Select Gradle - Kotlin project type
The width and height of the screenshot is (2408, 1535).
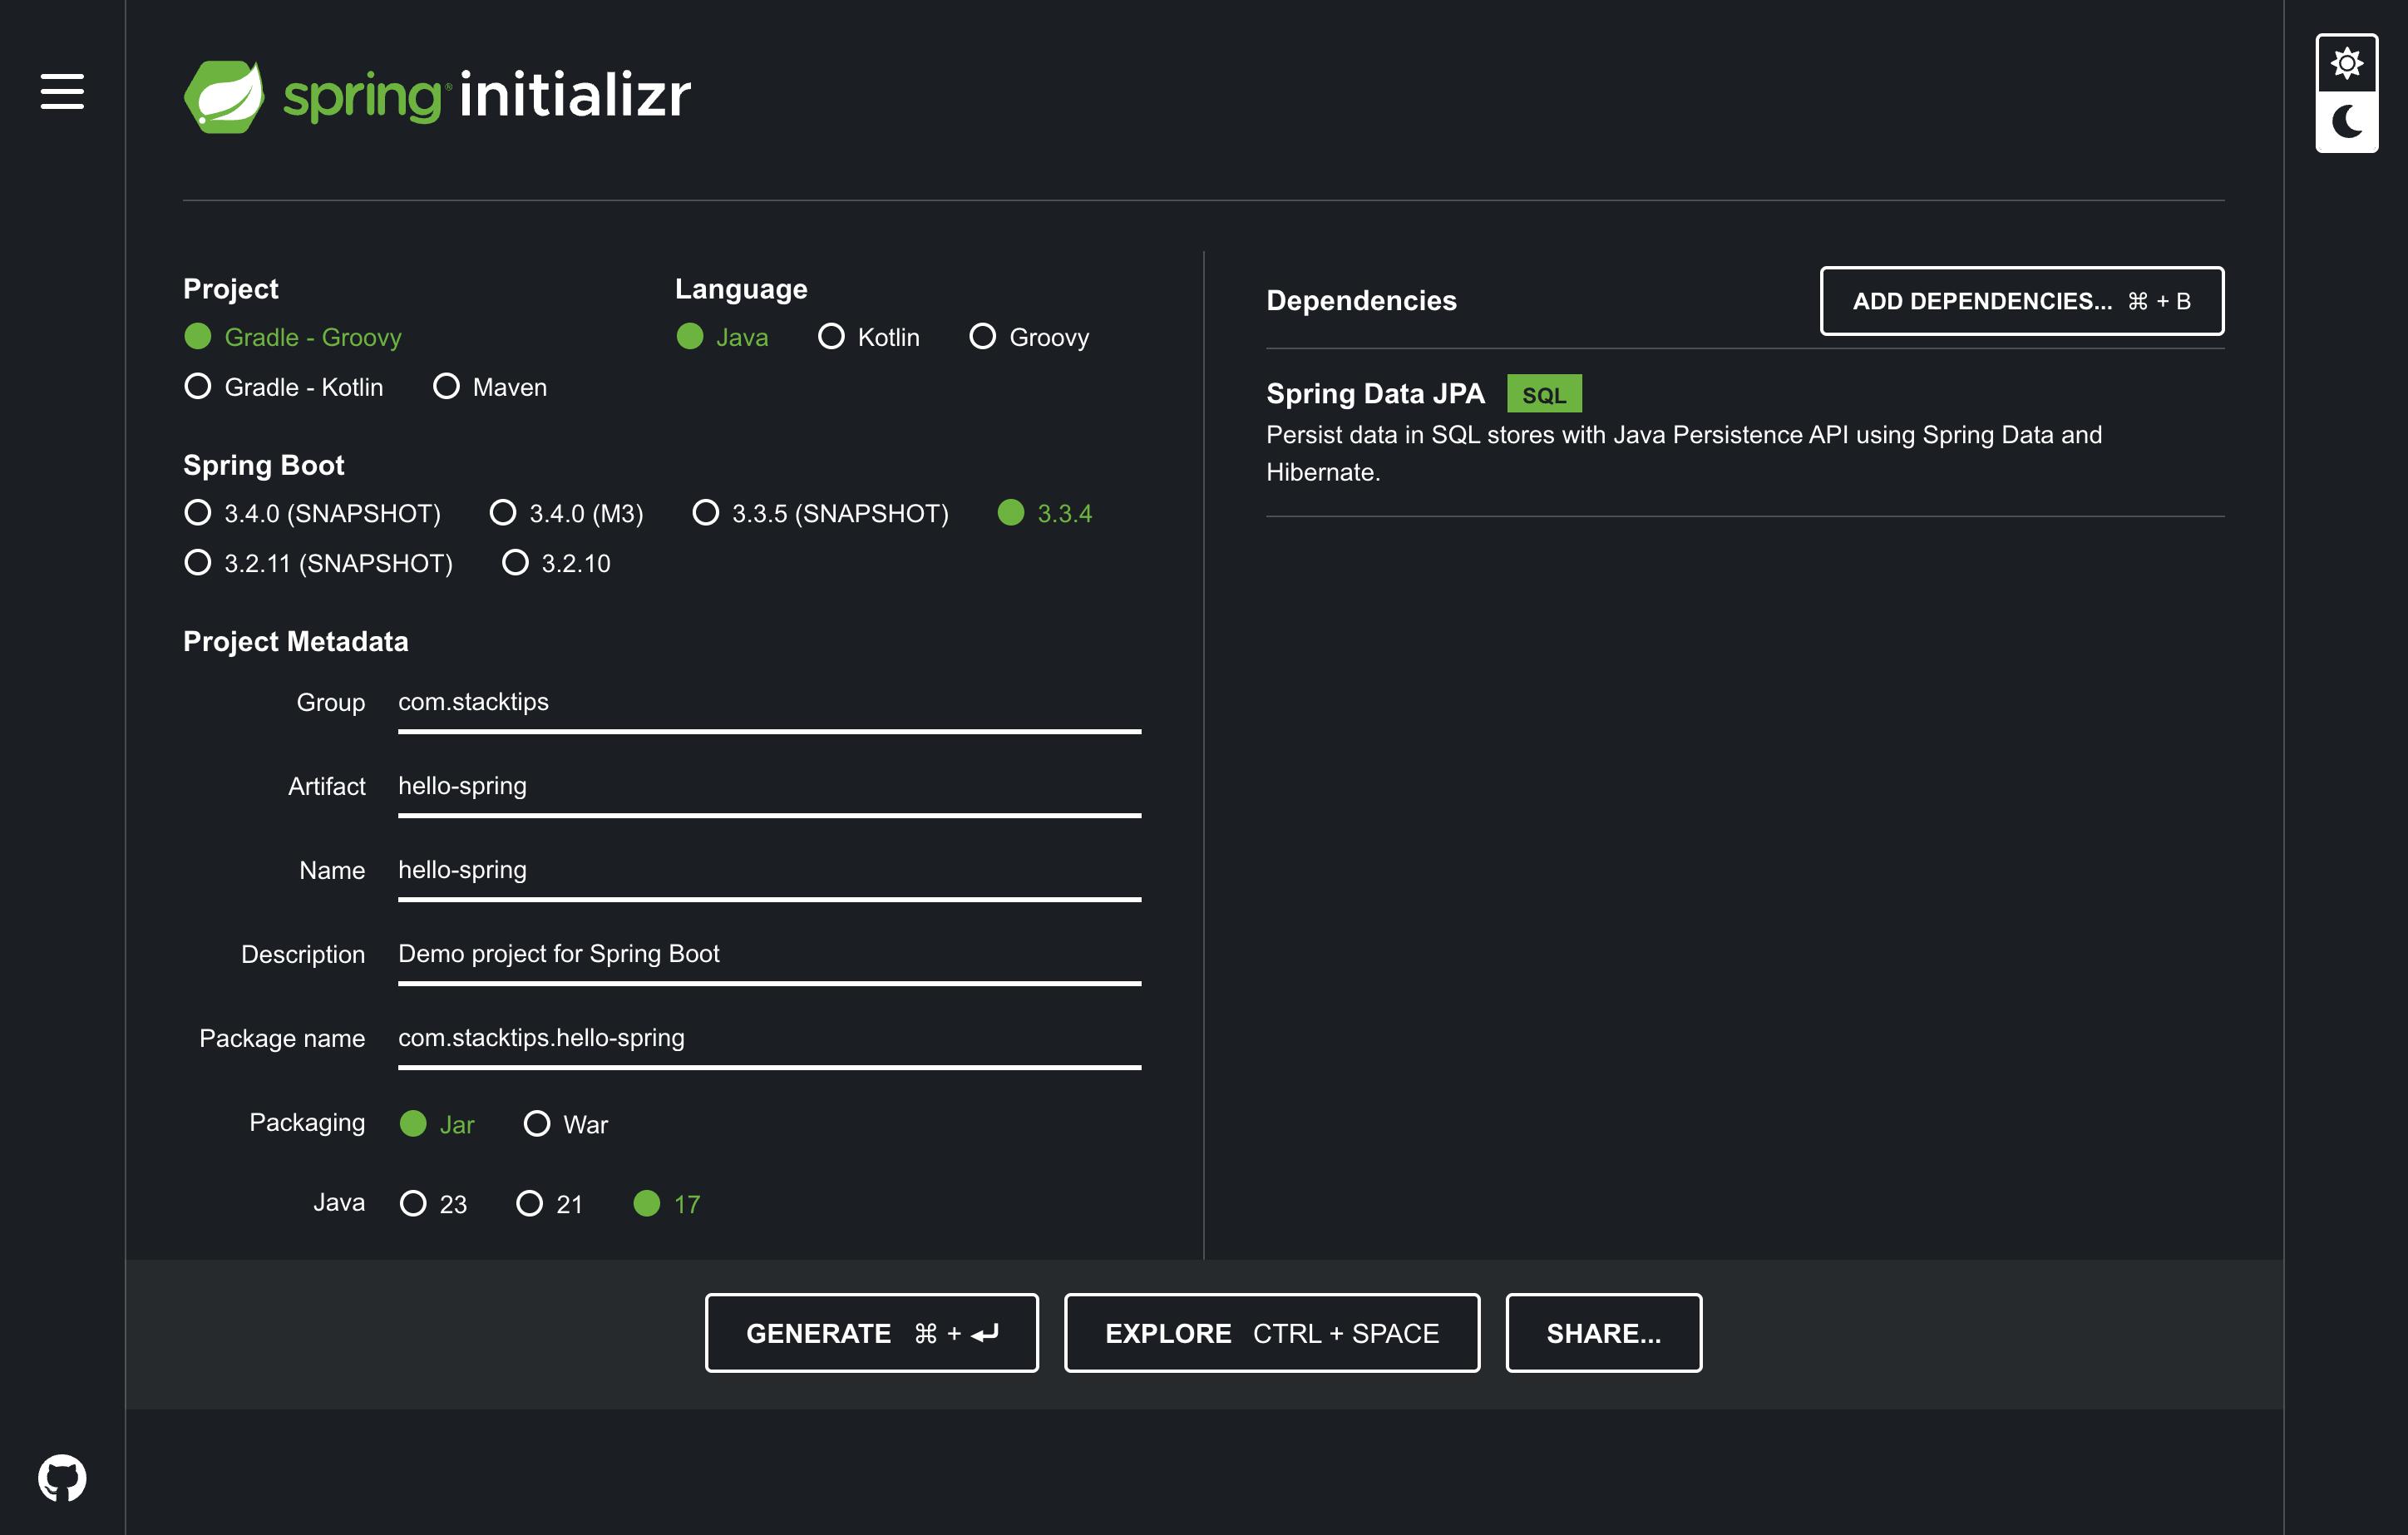284,387
